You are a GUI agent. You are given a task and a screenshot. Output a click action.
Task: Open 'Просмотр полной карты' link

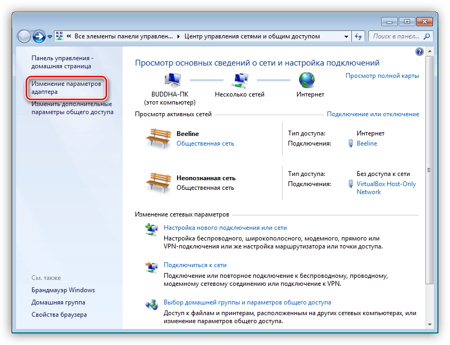click(x=382, y=76)
